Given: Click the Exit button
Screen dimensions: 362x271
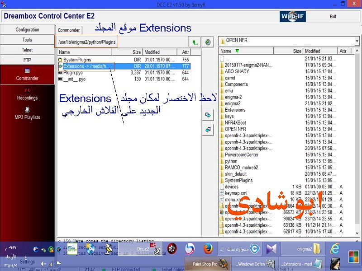Looking at the screenshot, I should [333, 16].
